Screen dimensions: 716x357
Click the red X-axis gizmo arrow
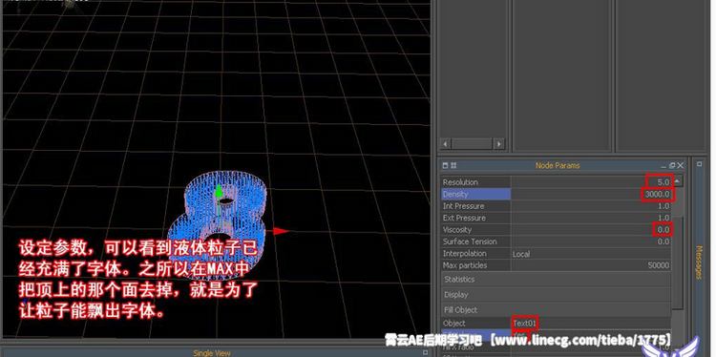pyautogui.click(x=282, y=231)
